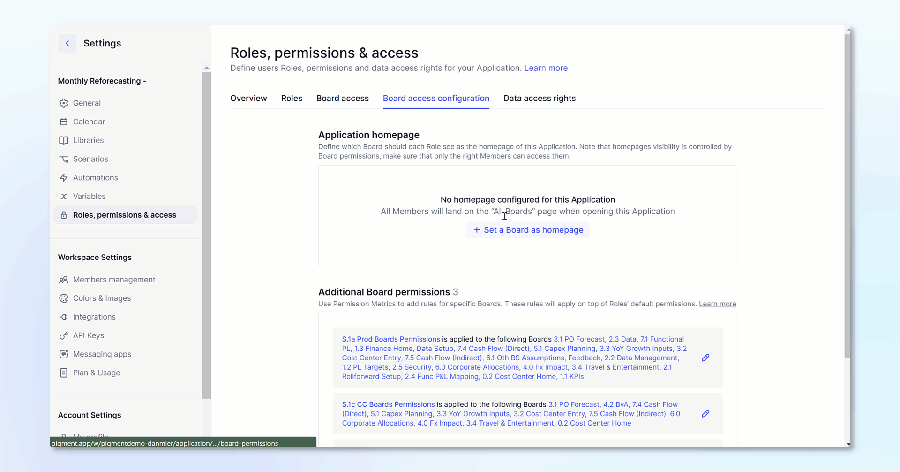Open Variables settings
This screenshot has width=900, height=472.
click(x=125, y=197)
